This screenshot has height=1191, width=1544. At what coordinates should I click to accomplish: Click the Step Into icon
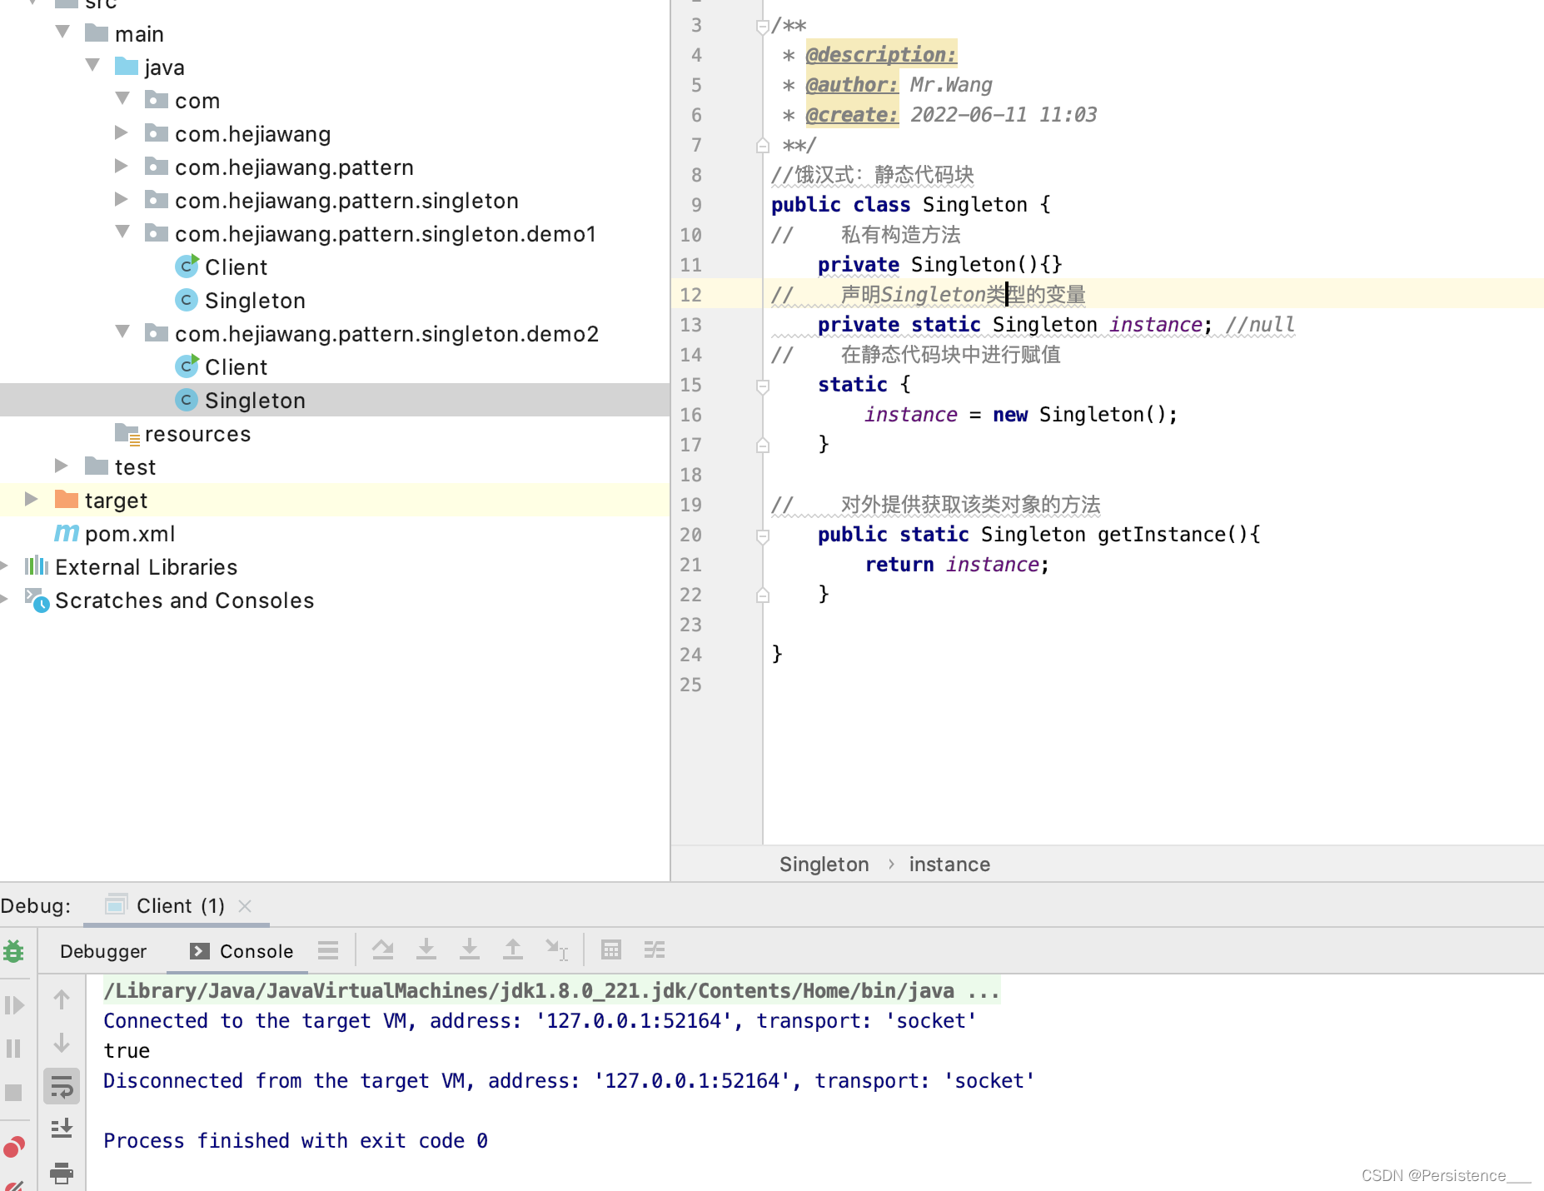point(426,949)
